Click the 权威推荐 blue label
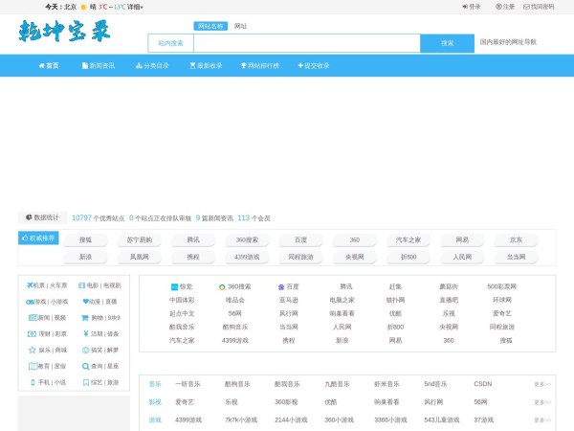 point(37,238)
